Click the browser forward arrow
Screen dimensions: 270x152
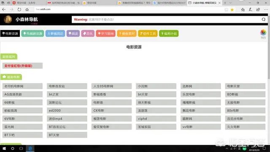point(12,10)
